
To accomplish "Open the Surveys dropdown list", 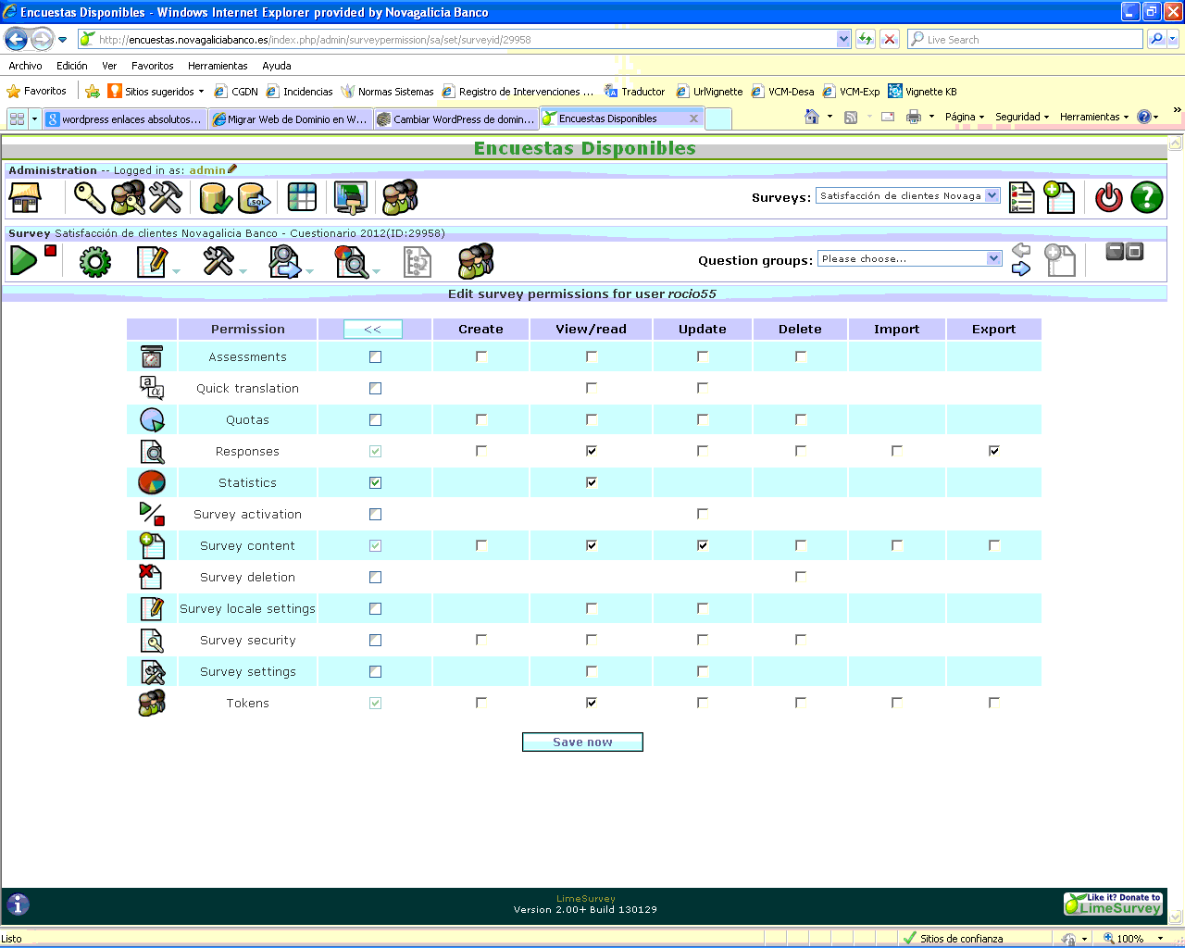I will [992, 195].
